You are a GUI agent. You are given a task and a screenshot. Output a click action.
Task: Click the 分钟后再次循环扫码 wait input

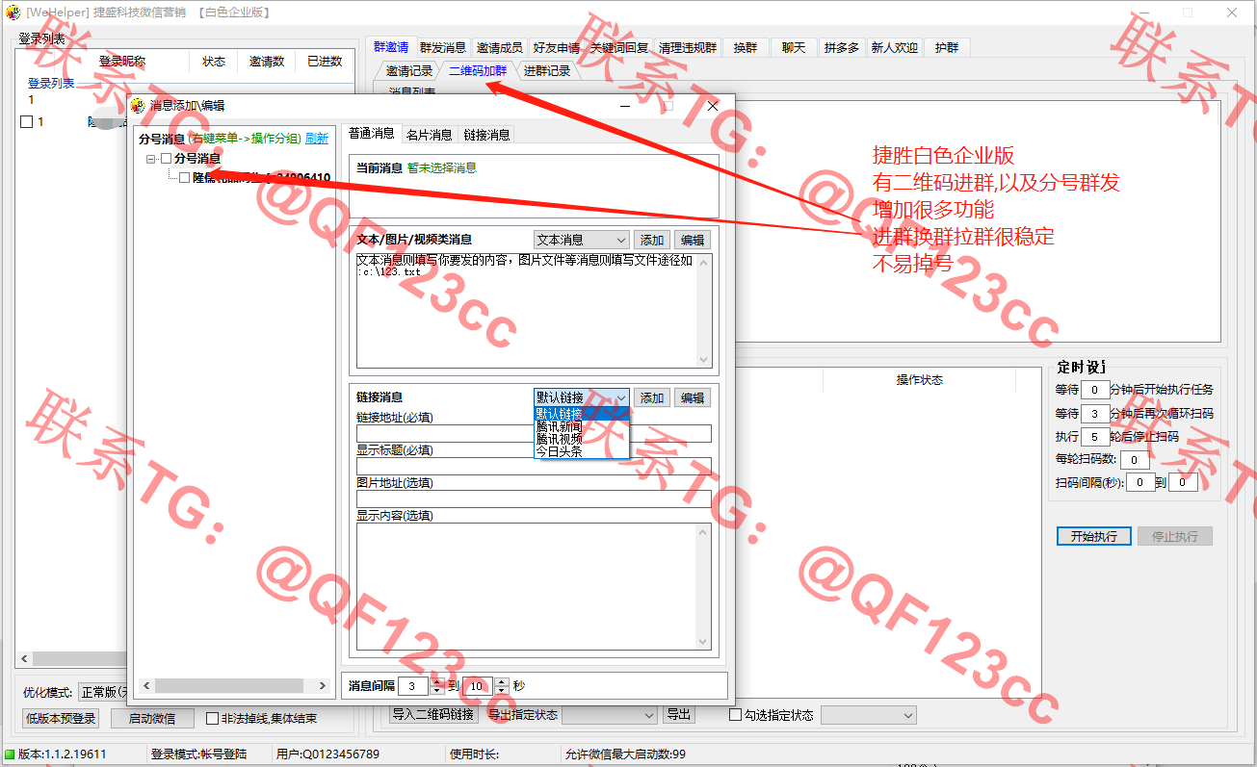(x=1095, y=413)
